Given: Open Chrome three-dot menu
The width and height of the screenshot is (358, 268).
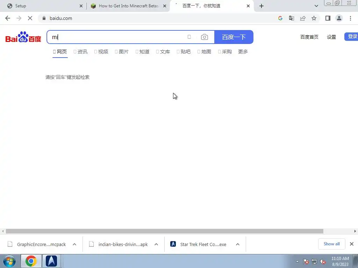Looking at the screenshot, I should click(x=350, y=18).
